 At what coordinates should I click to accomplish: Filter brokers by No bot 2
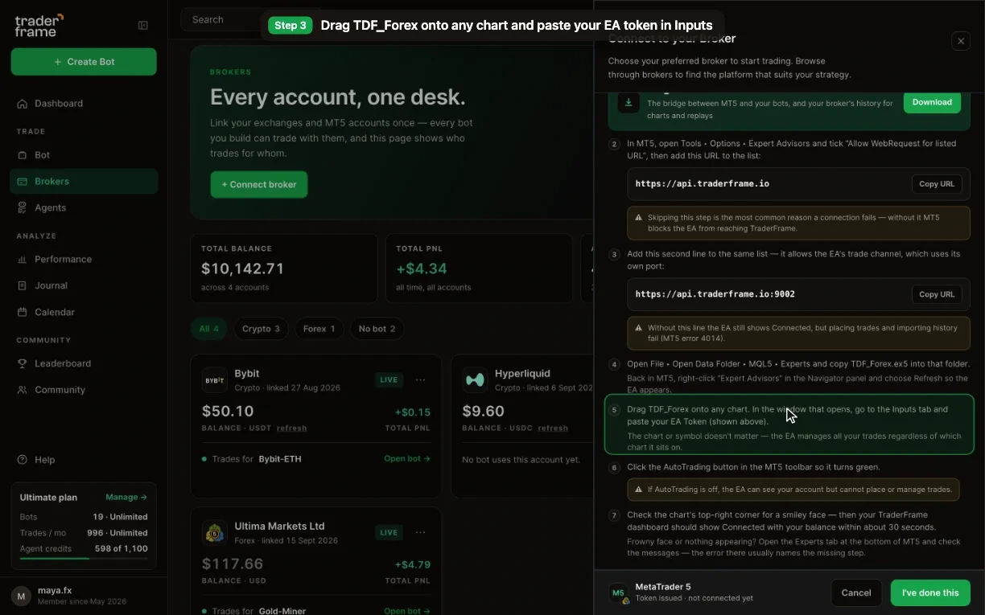[x=377, y=329]
